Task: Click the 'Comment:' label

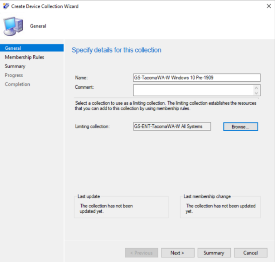Action: pos(85,87)
